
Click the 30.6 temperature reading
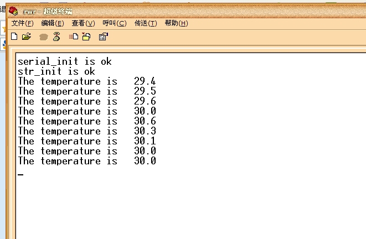145,121
